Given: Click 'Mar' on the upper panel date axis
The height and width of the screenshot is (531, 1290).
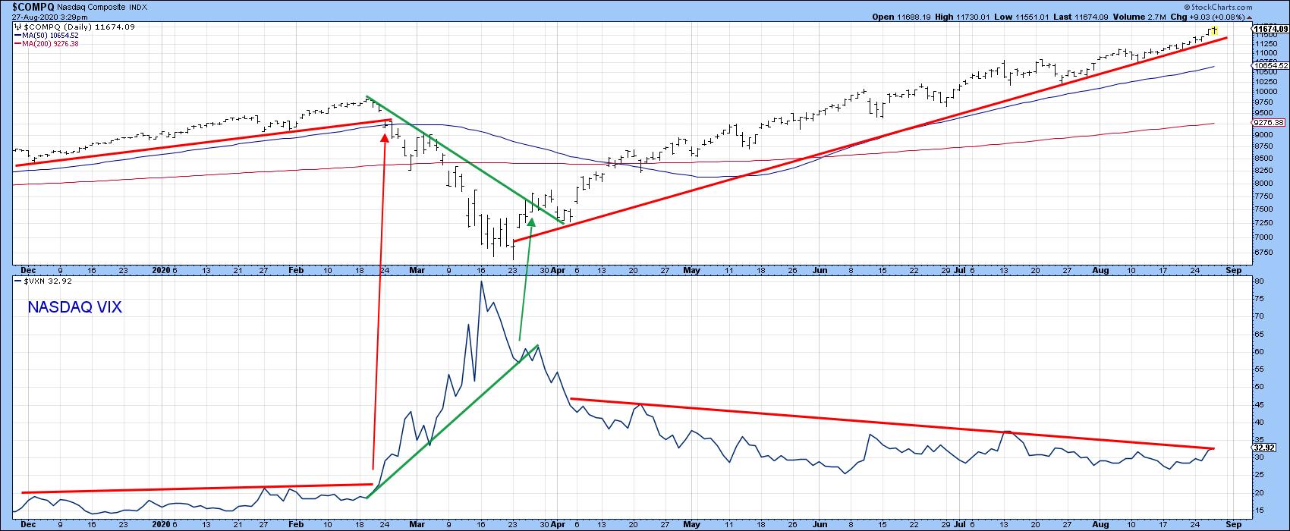Looking at the screenshot, I should [417, 269].
